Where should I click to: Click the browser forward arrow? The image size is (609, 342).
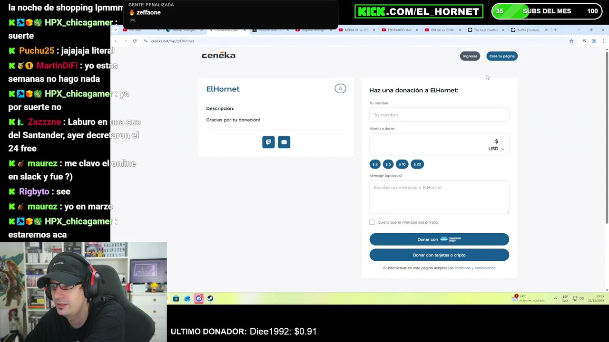coord(125,41)
